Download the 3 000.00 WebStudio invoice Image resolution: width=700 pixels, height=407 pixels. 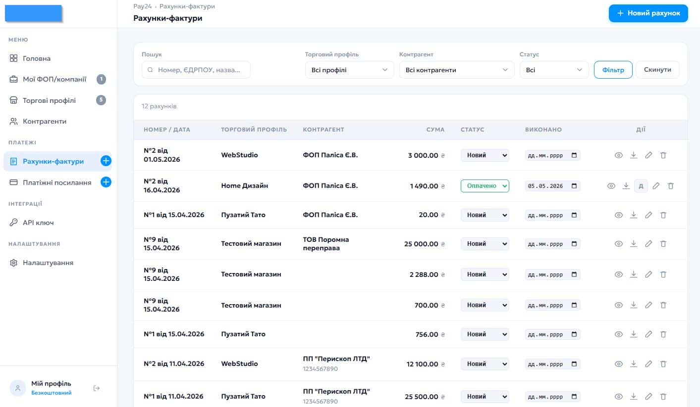[634, 155]
